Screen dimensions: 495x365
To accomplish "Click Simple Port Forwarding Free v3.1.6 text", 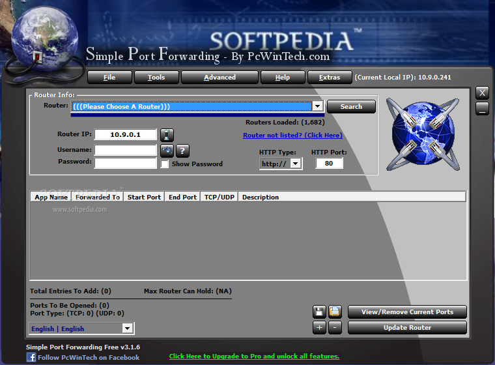I will click(x=83, y=347).
